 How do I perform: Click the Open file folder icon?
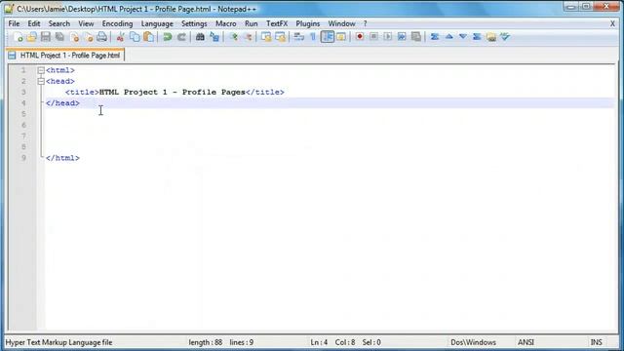click(x=31, y=37)
